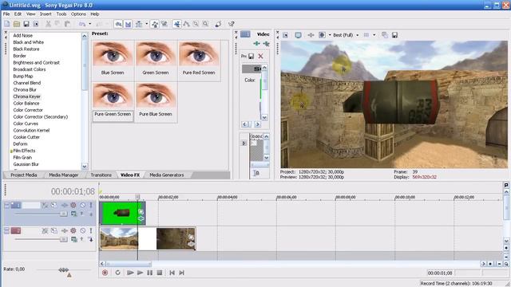The image size is (511, 287).
Task: Switch to the Media Generators tab
Action: click(x=167, y=175)
